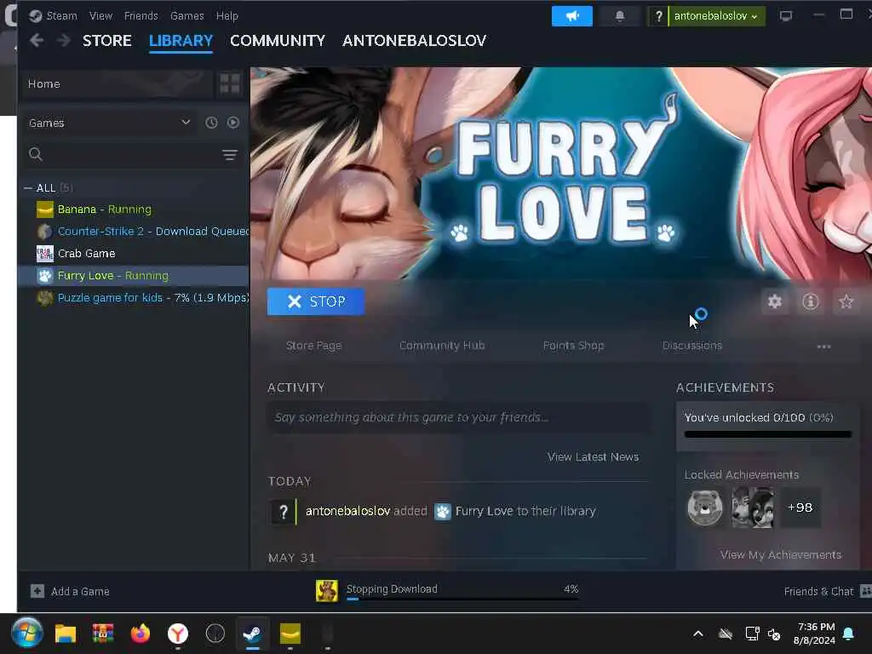Open Friends & Chat panel
The image size is (872, 654).
pyautogui.click(x=827, y=591)
